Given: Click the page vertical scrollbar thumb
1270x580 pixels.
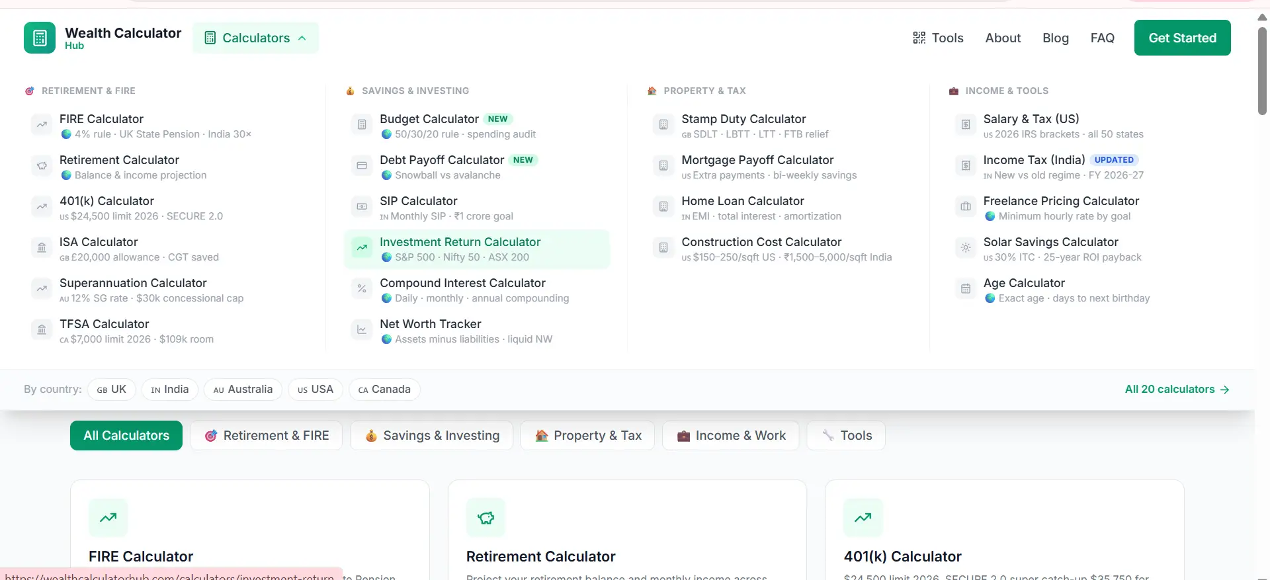Looking at the screenshot, I should point(1262,70).
